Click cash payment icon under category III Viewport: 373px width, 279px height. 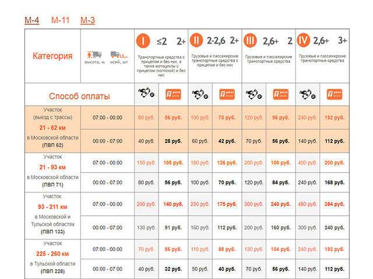click(254, 94)
